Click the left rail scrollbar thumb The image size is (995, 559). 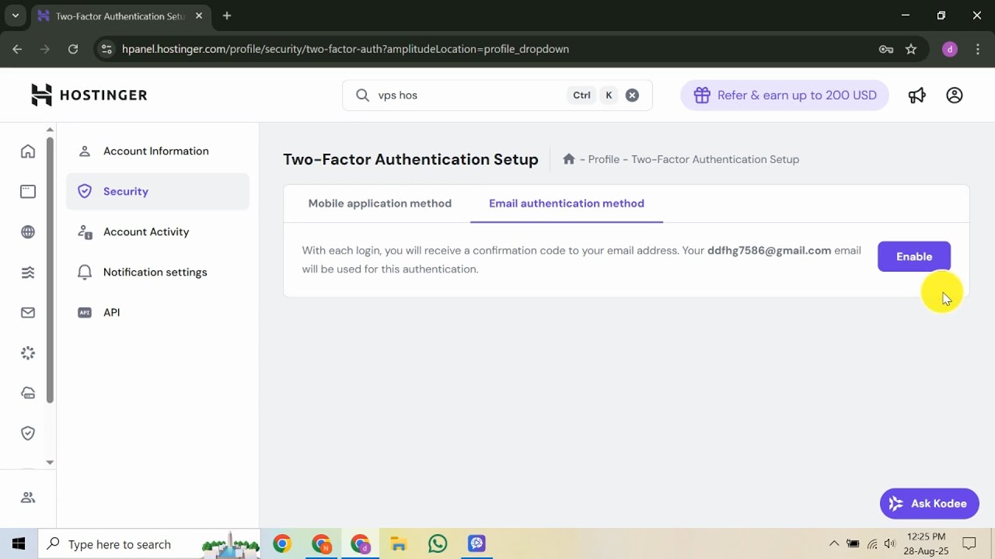click(x=50, y=270)
